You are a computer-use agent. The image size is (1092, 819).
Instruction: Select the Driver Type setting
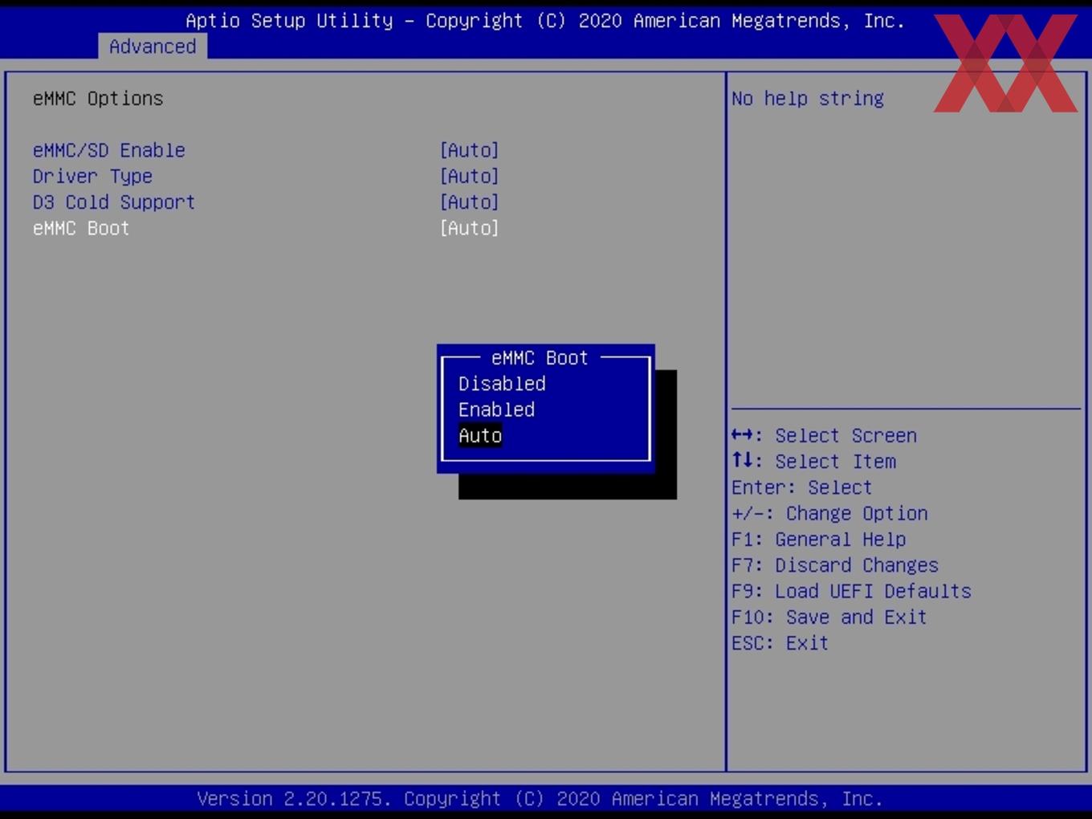92,177
